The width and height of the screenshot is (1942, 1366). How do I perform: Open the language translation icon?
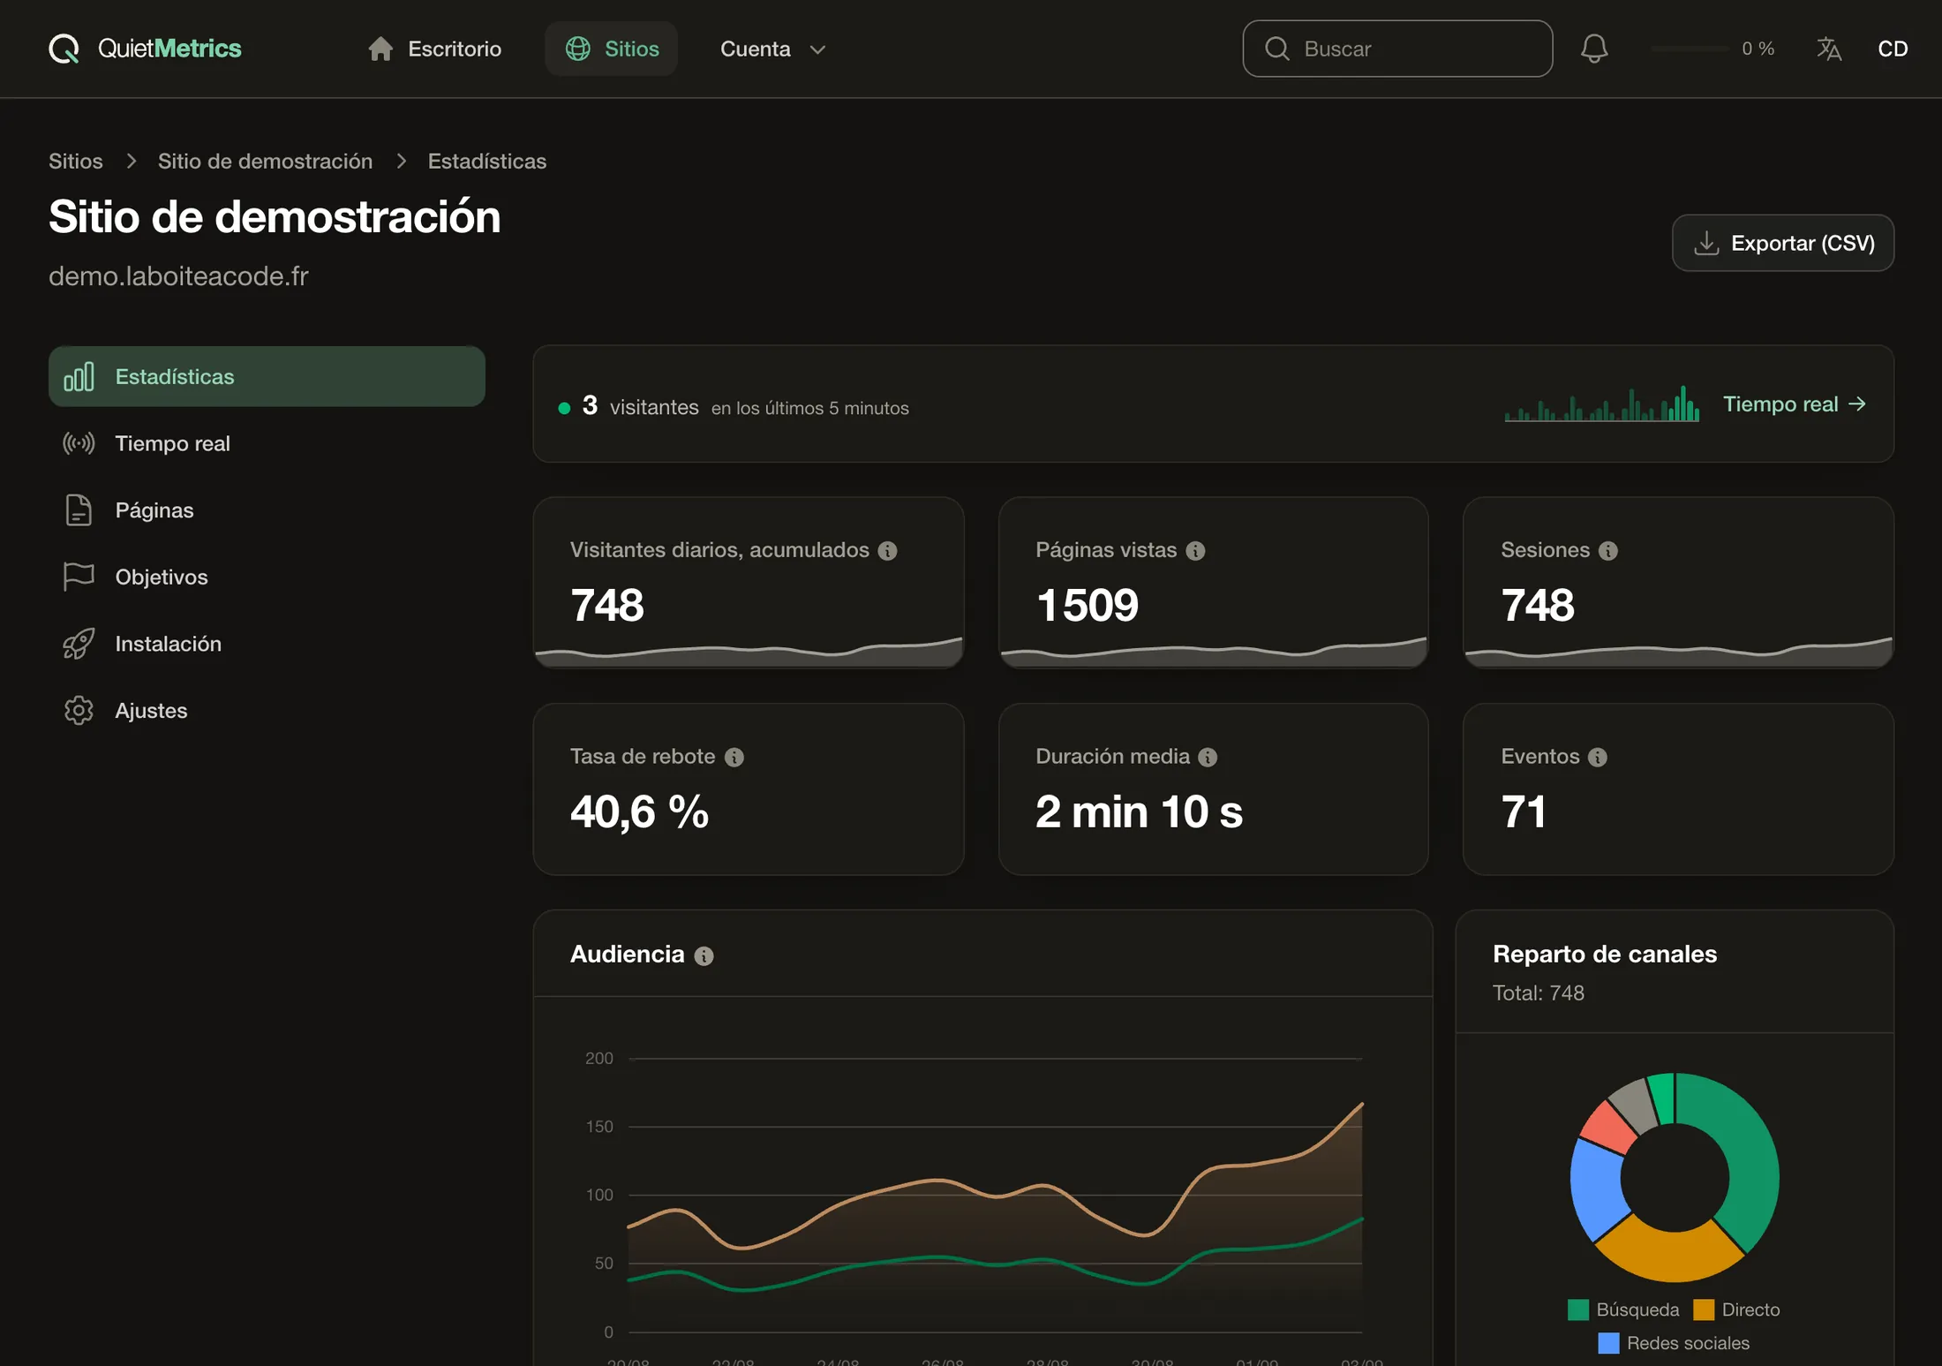point(1829,49)
